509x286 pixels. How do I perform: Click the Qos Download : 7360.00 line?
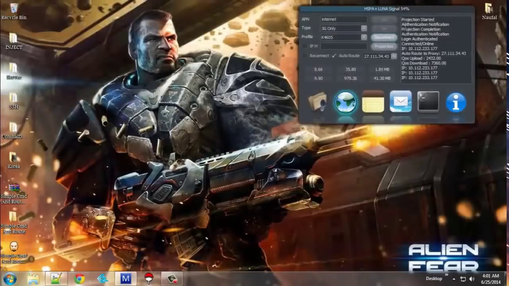pos(424,63)
